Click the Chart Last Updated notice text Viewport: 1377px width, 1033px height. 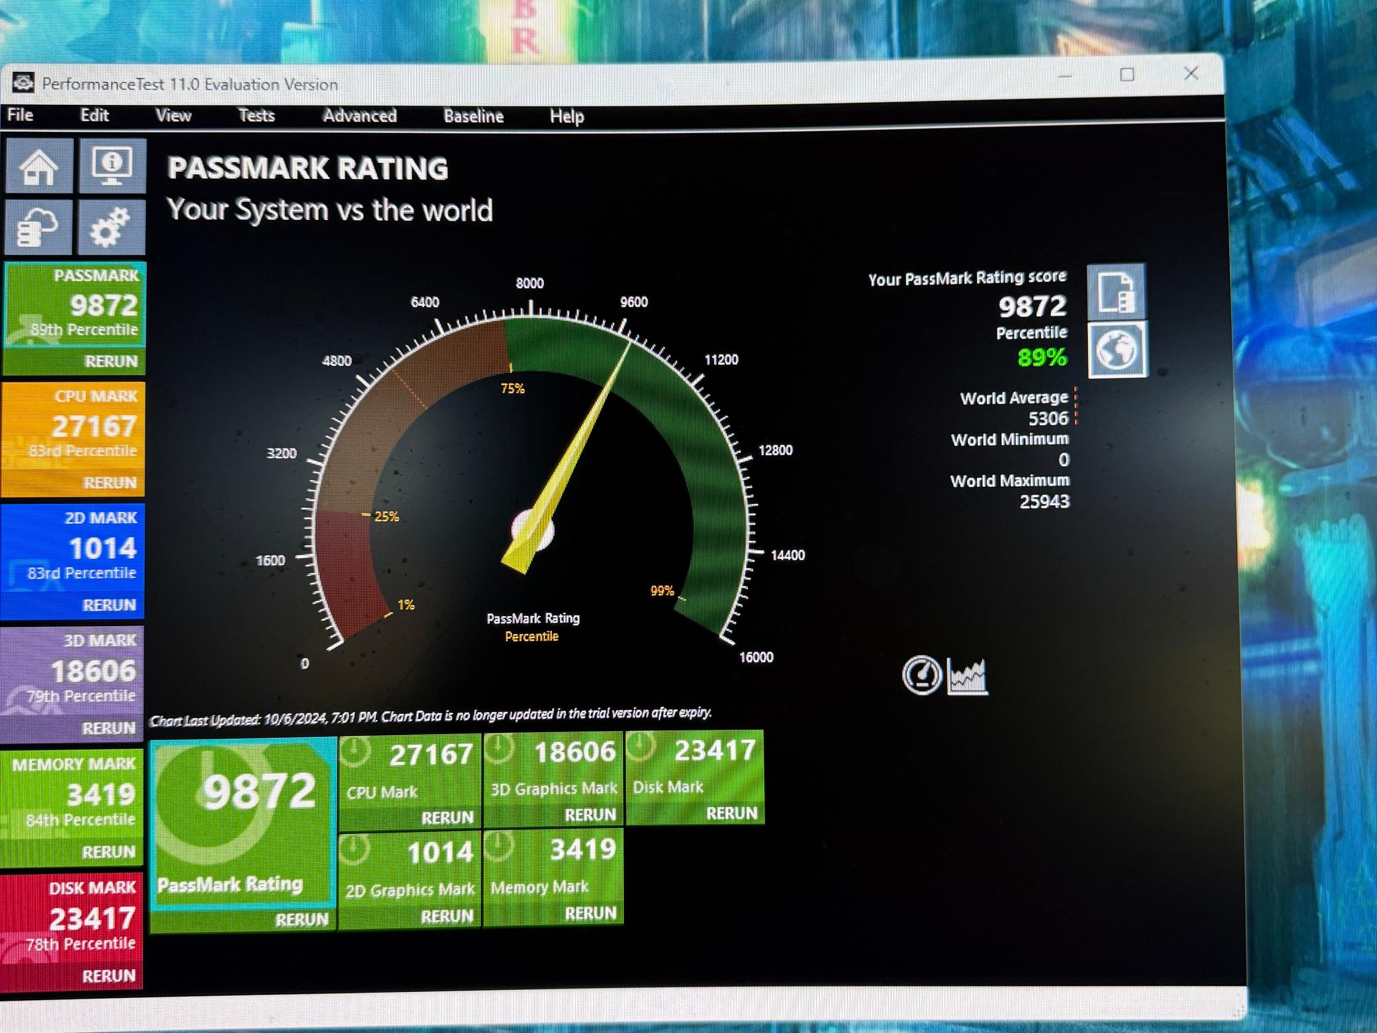(430, 716)
